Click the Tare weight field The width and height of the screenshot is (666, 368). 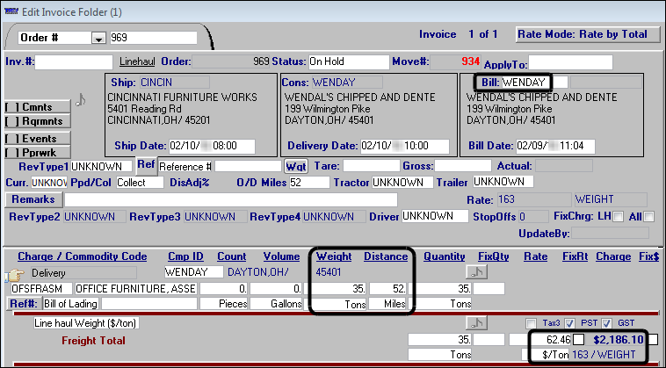coord(372,166)
